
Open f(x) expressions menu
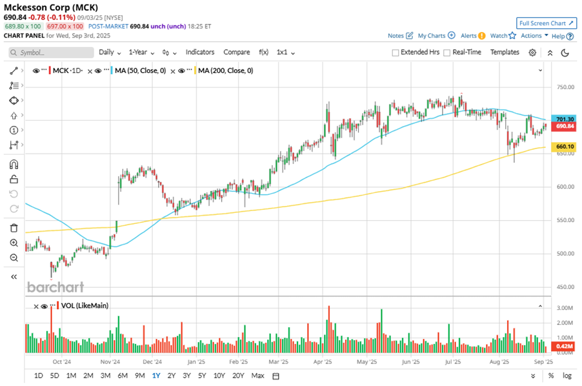pos(263,52)
